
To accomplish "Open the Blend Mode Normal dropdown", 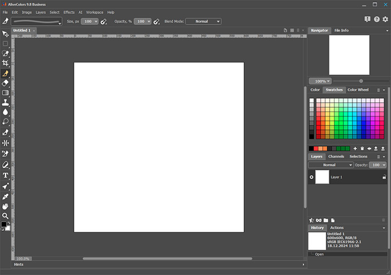I will pos(203,21).
